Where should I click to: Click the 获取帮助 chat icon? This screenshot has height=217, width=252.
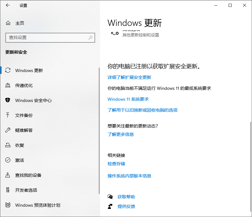point(110,197)
